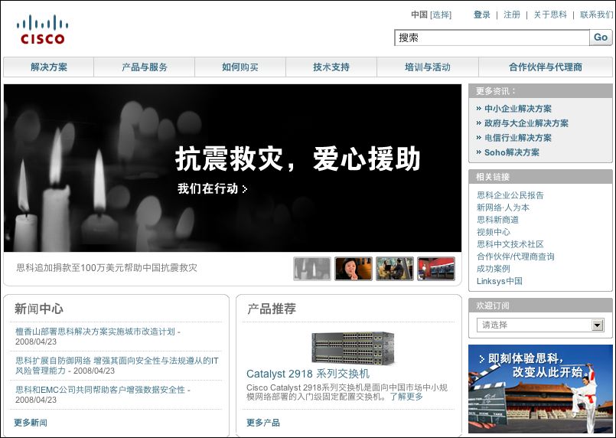The height and width of the screenshot is (438, 616).
Task: Open the 关于思科 link
Action: click(550, 15)
